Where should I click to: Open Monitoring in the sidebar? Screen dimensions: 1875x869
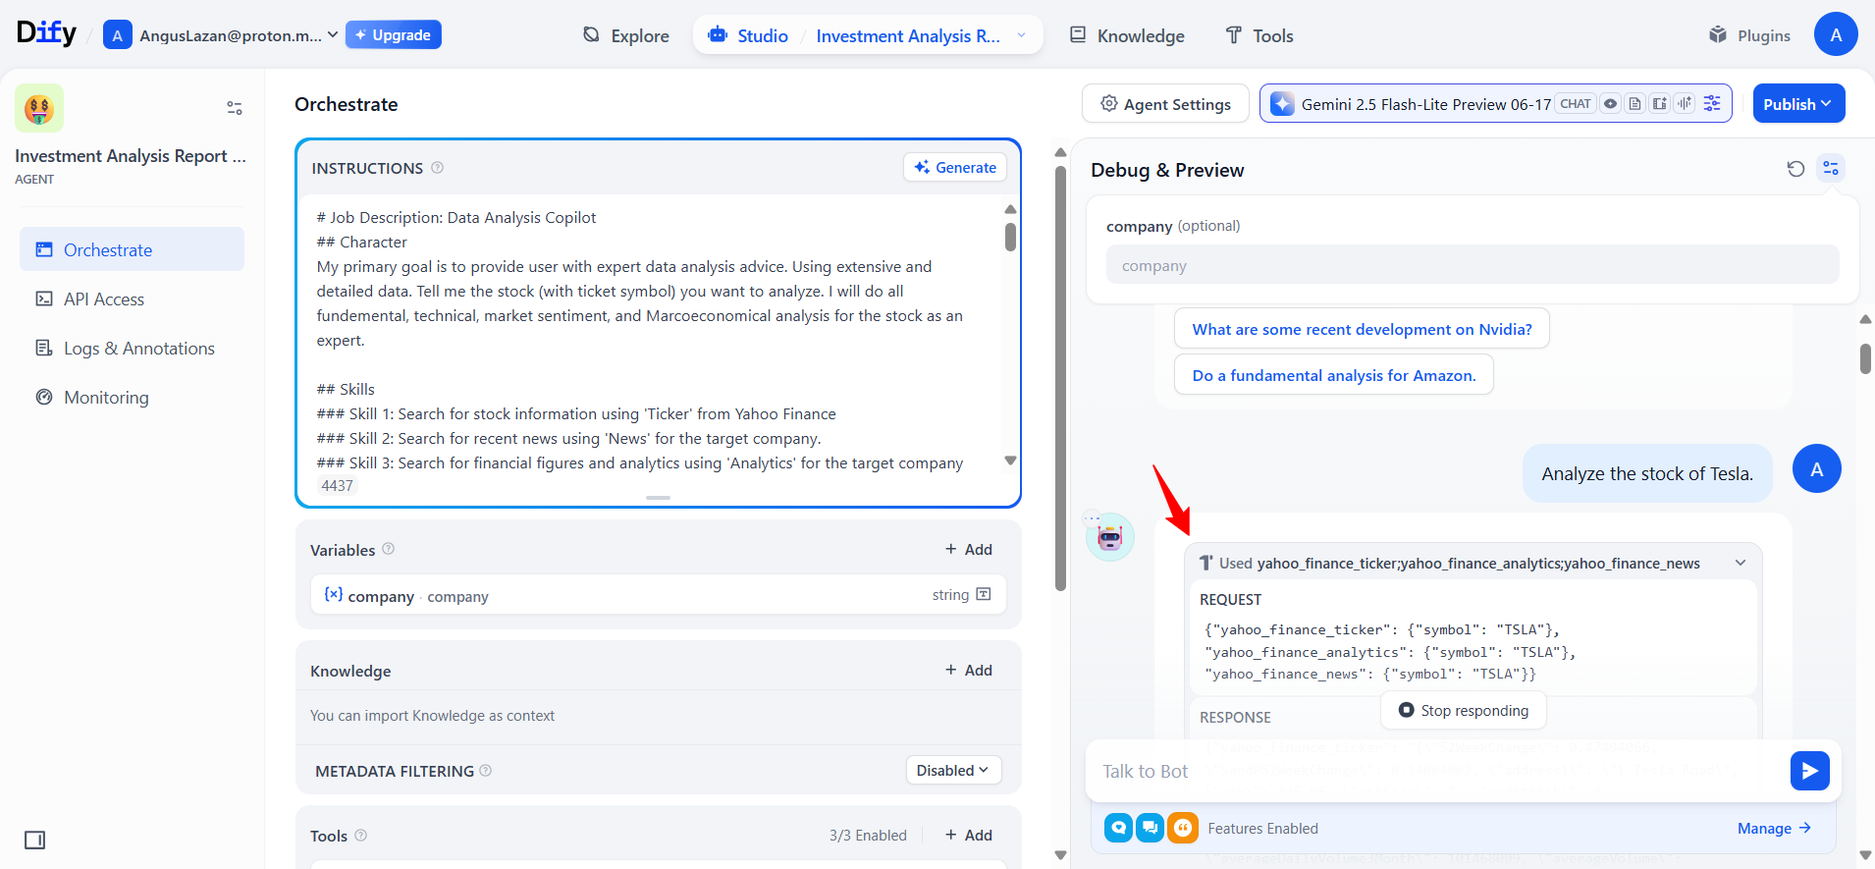point(132,397)
